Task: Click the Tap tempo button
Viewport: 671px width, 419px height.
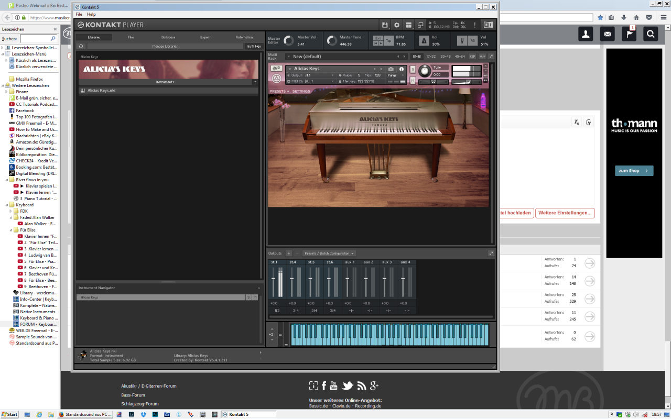Action: (388, 41)
